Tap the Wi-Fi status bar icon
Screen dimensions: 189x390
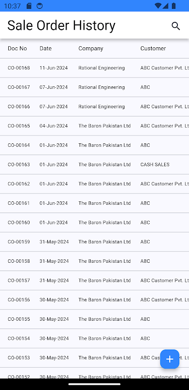pos(157,6)
